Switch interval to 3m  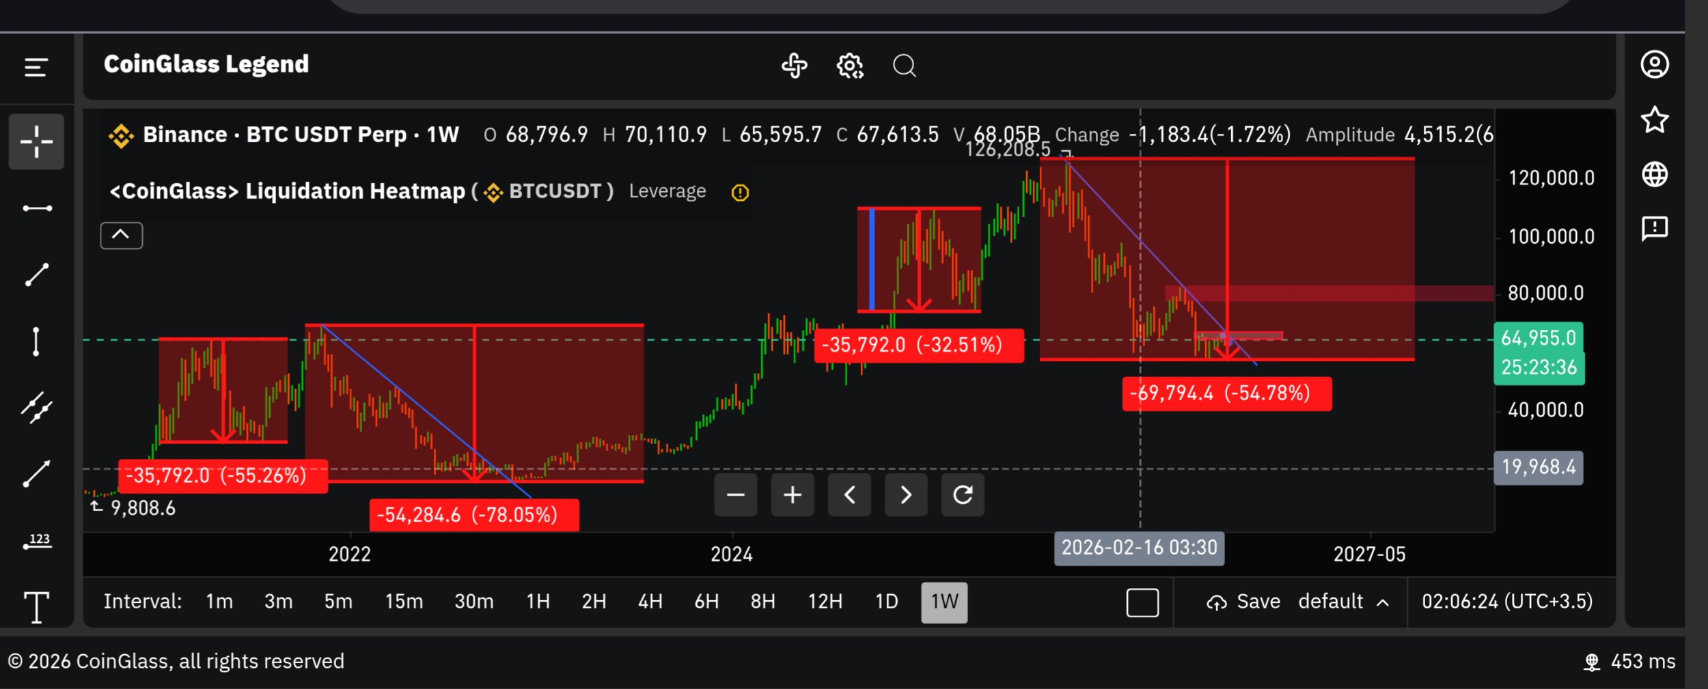pos(279,602)
